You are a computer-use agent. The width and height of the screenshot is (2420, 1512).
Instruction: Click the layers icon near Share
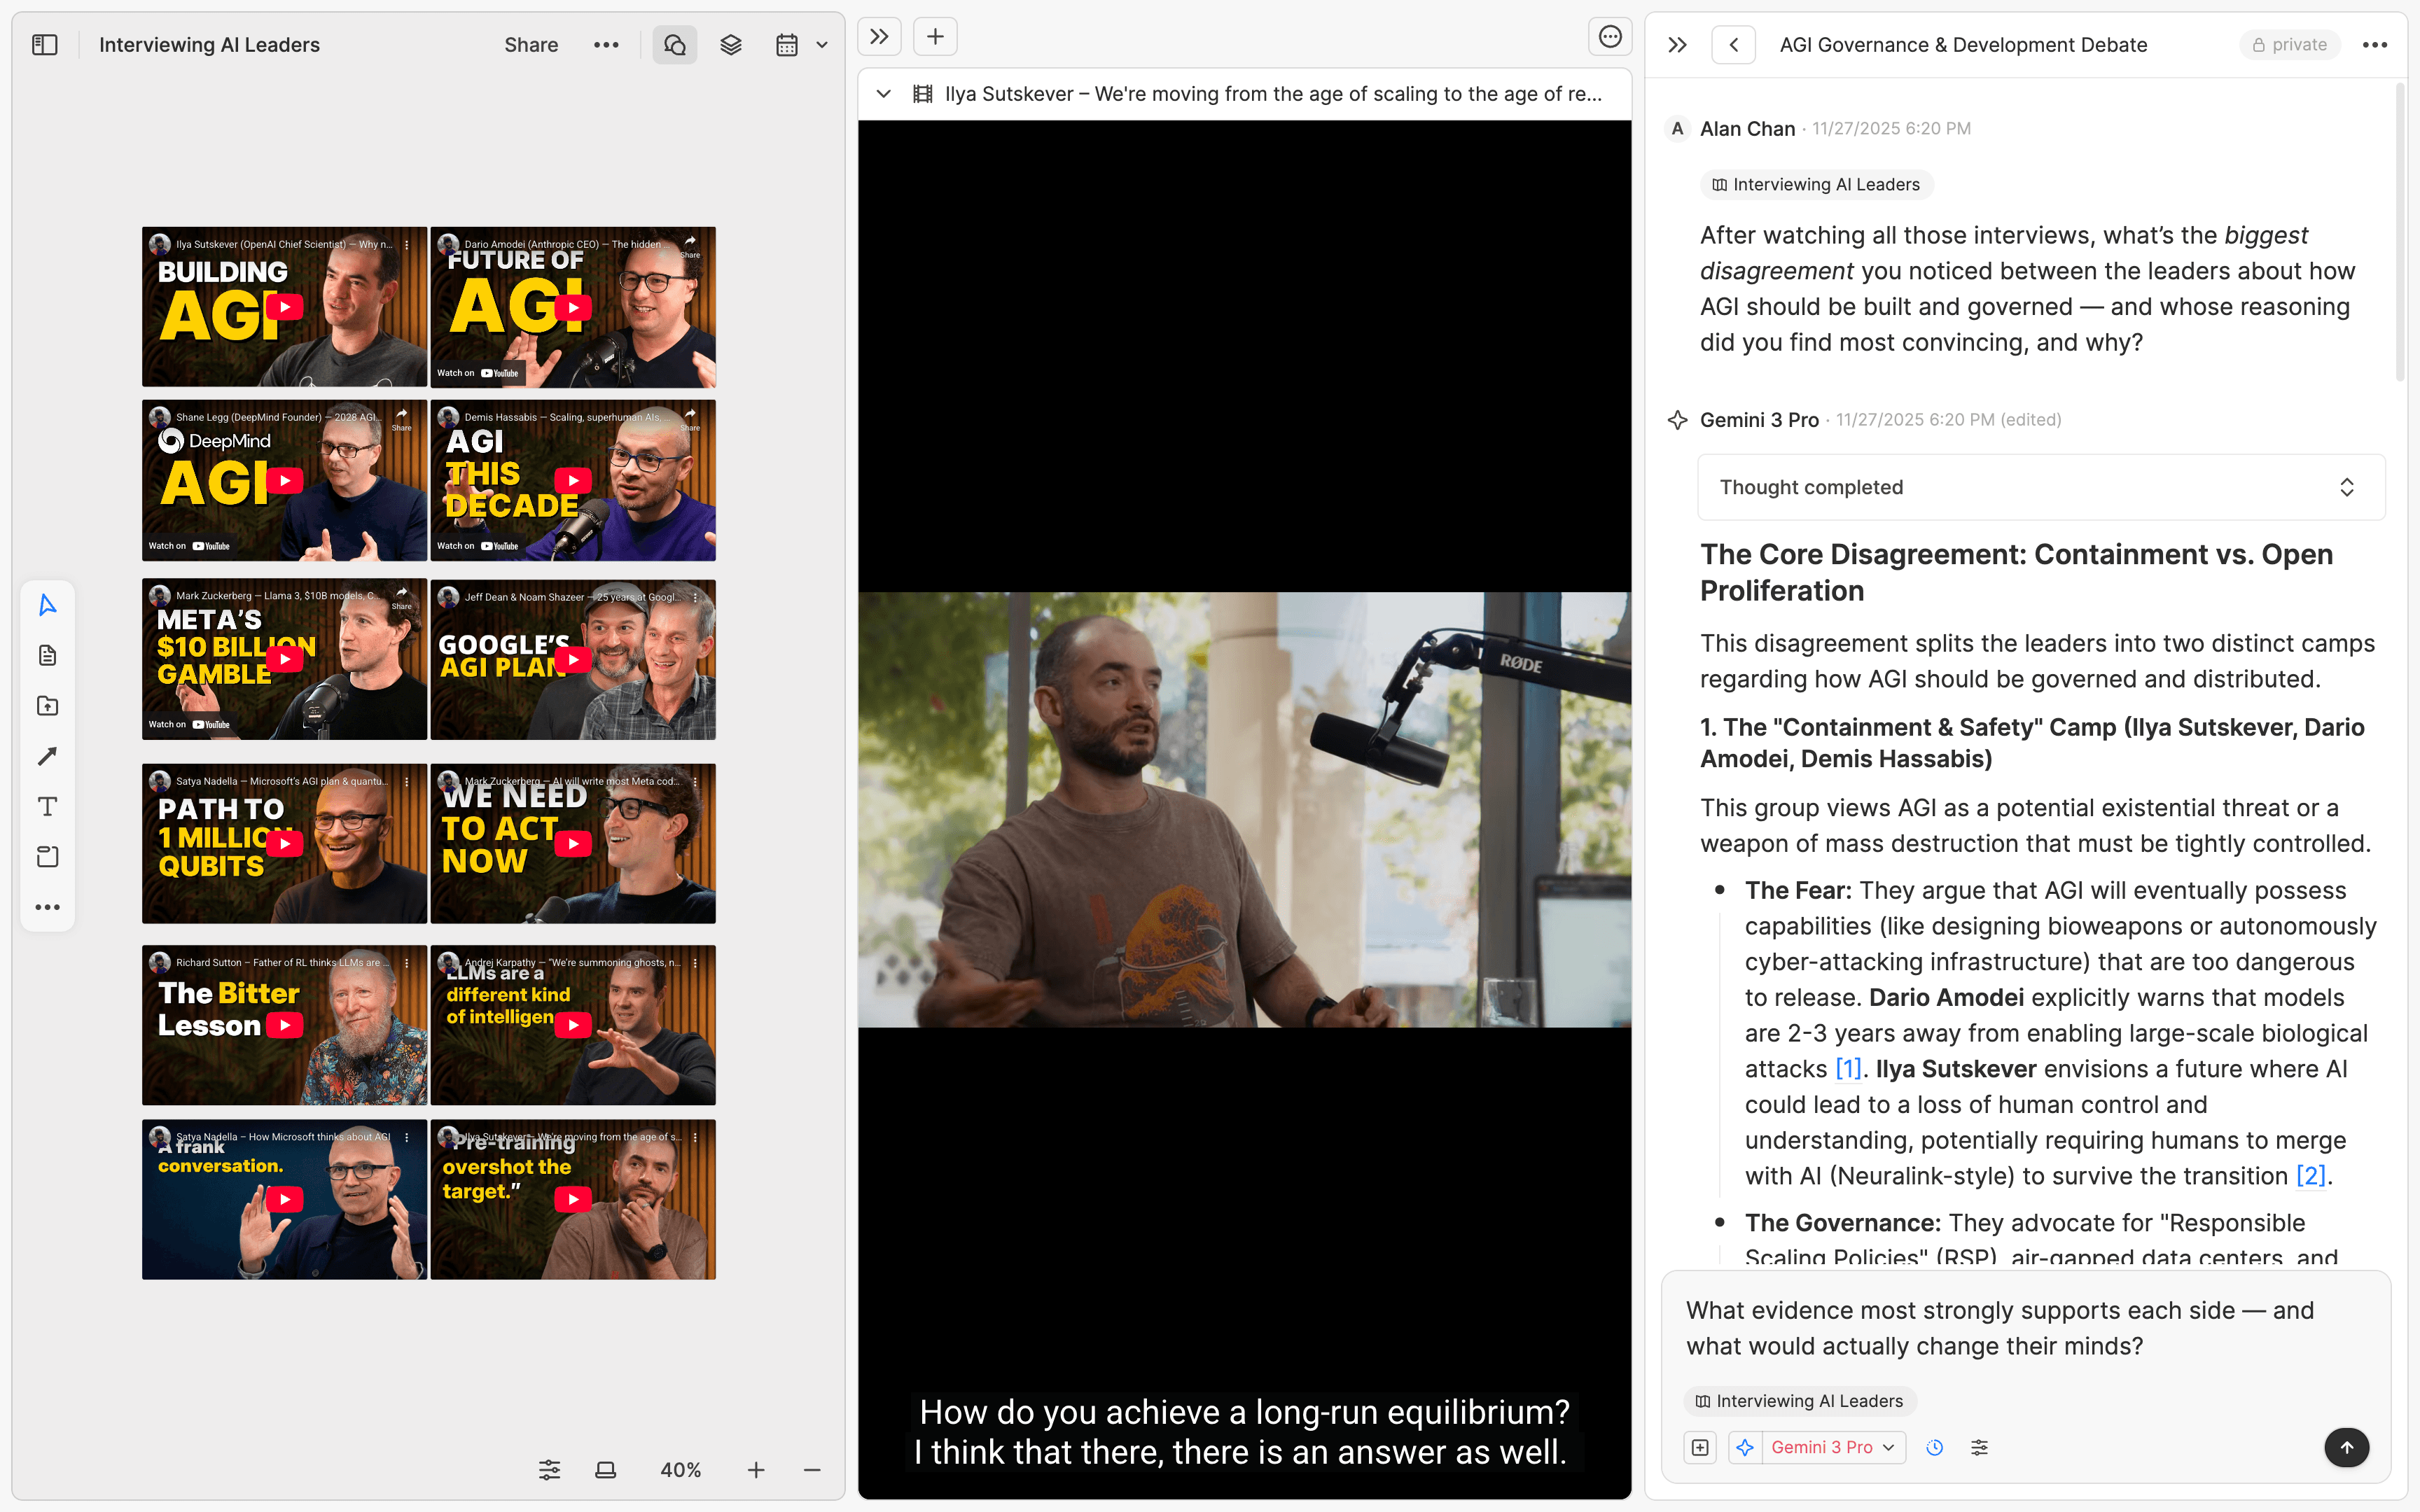click(730, 44)
